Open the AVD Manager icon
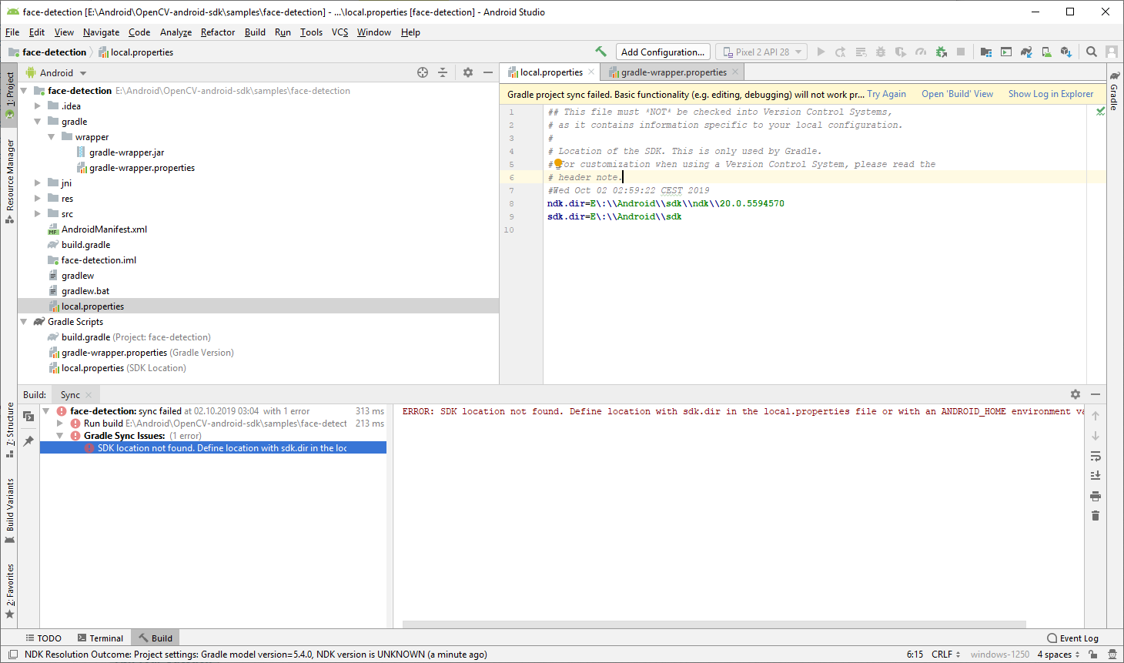 click(1046, 52)
